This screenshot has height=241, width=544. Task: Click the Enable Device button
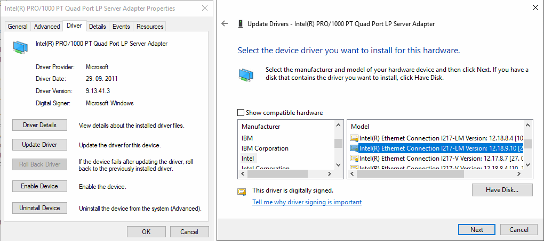pos(39,186)
